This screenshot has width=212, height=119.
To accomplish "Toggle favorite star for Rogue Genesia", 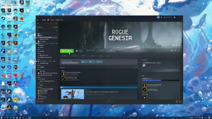I will (179, 51).
